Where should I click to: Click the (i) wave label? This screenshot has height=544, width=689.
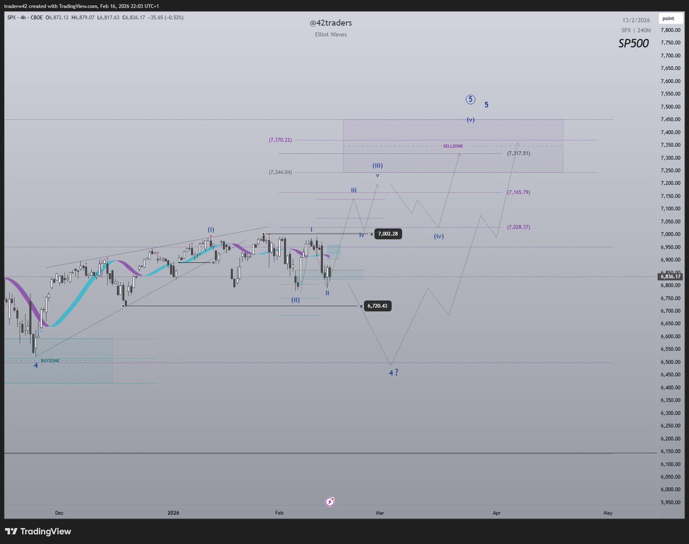click(x=211, y=229)
